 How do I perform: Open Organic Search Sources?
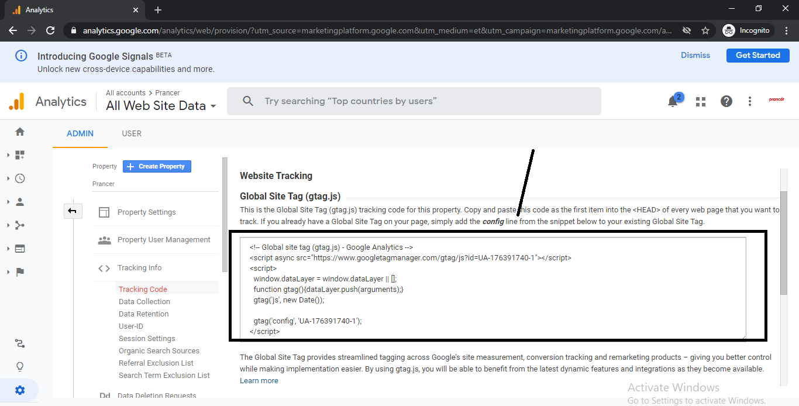[159, 351]
